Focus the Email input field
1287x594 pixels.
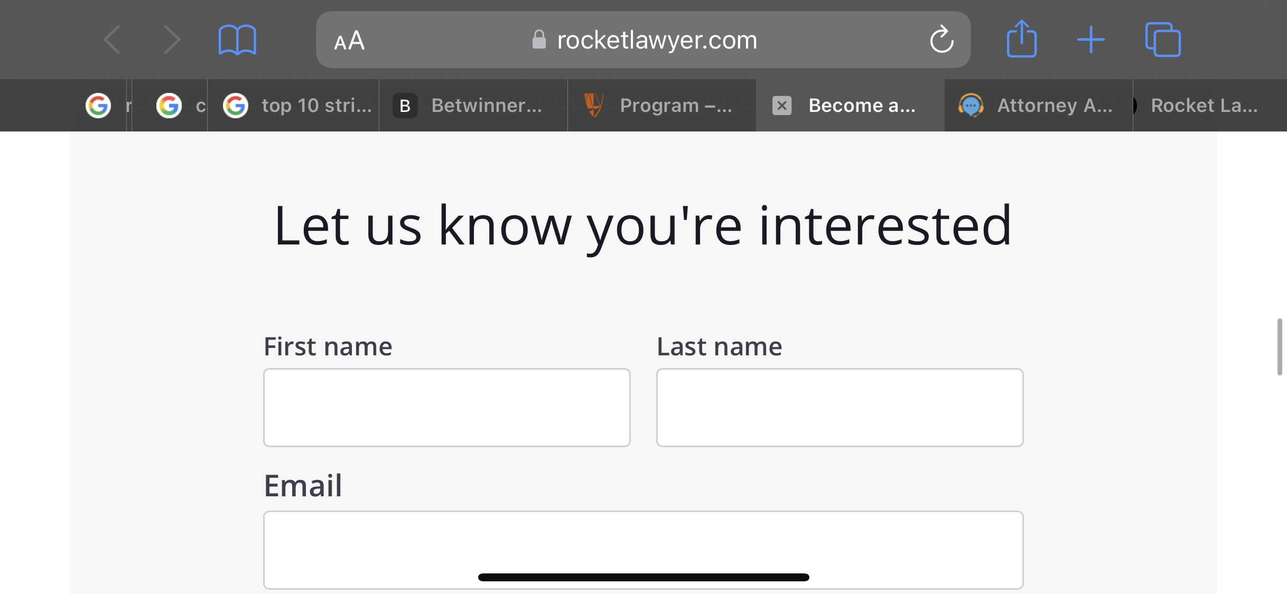coord(644,550)
